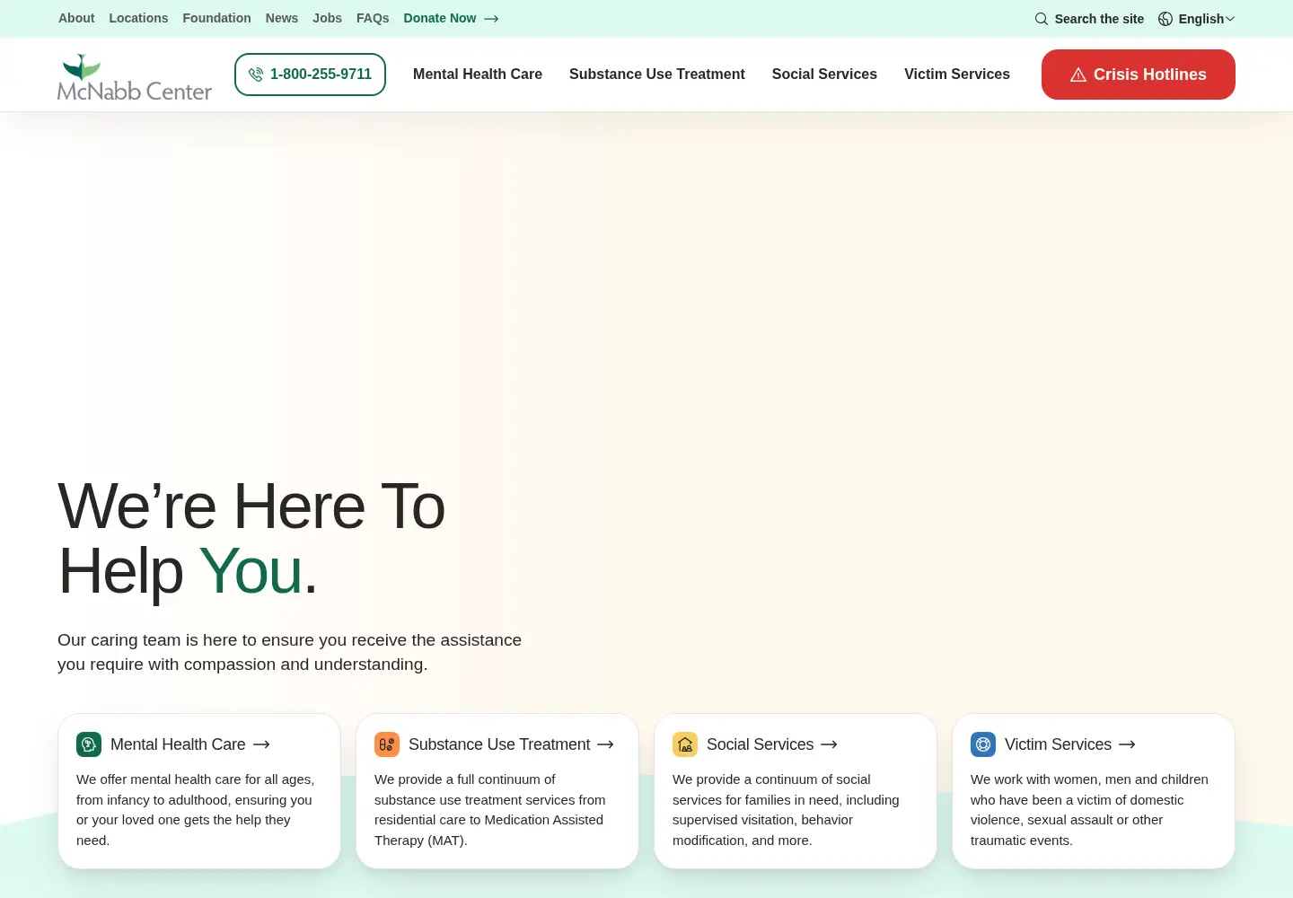Click the McNabb Center logo
The height and width of the screenshot is (898, 1293).
click(x=135, y=77)
